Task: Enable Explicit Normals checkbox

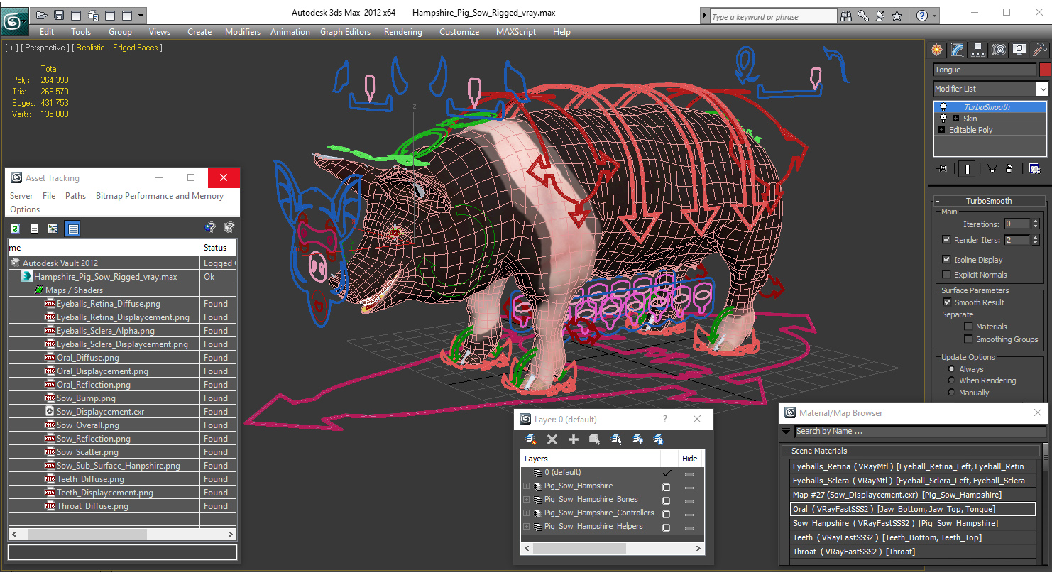Action: 946,275
